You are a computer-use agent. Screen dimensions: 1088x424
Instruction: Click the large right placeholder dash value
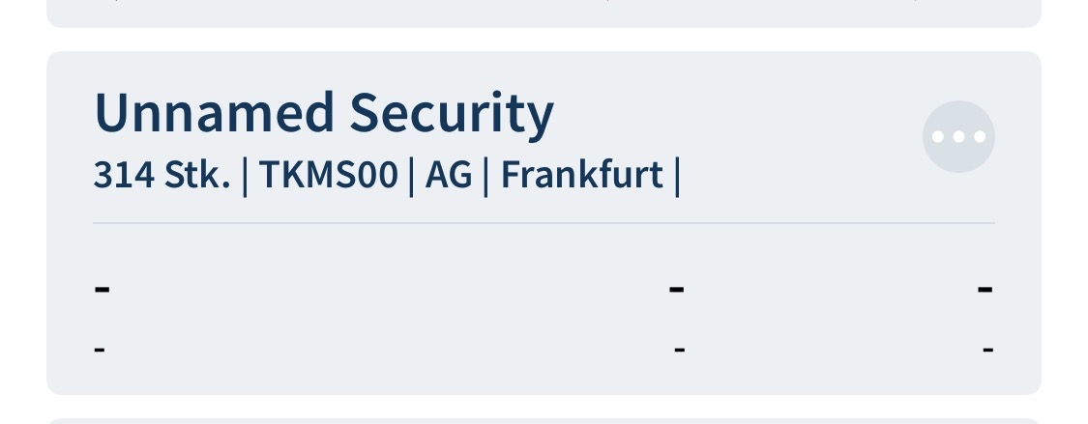[985, 288]
